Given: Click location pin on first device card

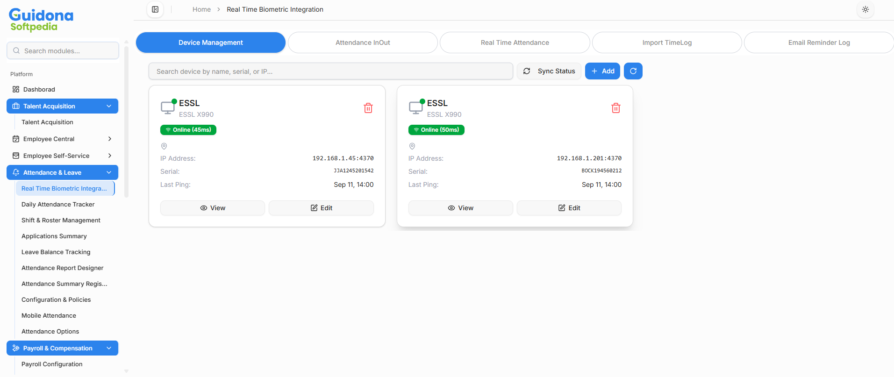Looking at the screenshot, I should (x=164, y=146).
